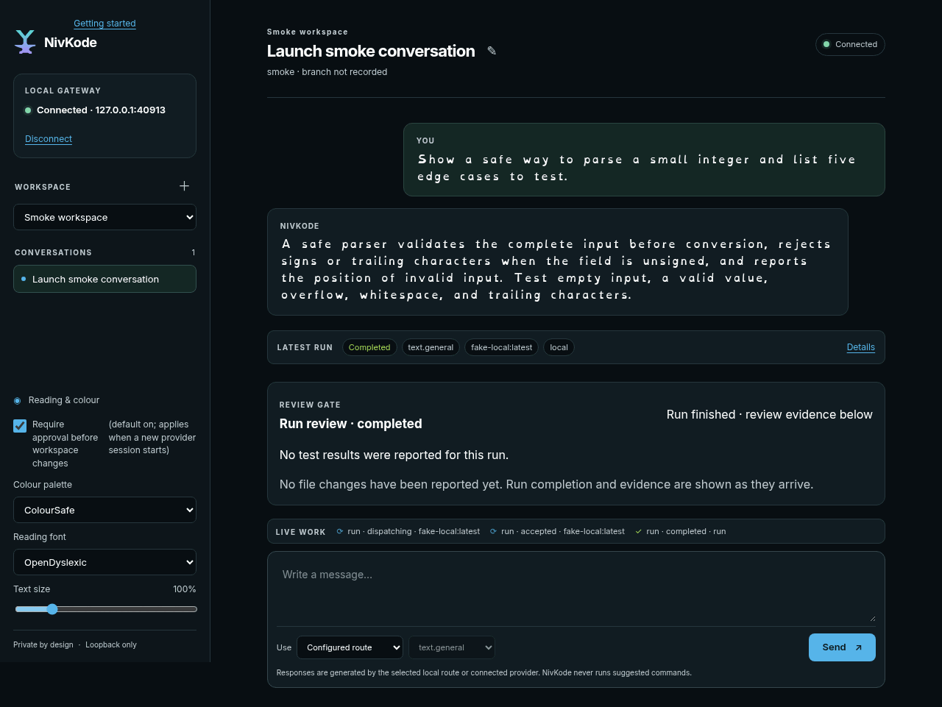Viewport: 942px width, 707px height.
Task: Click the Completed chip in Latest Run
Action: coord(369,347)
